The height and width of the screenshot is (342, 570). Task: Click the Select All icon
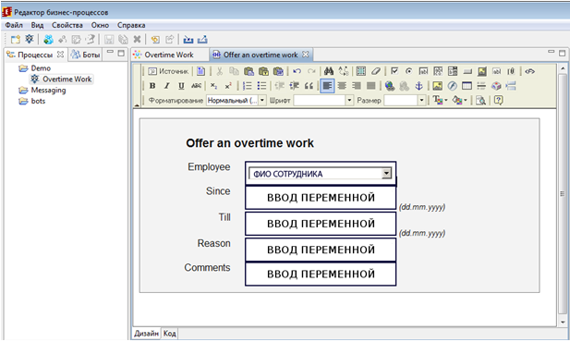(x=361, y=71)
